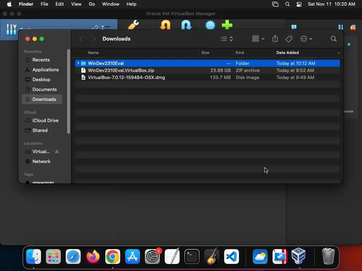The width and height of the screenshot is (362, 271).
Task: Go to Desktop in the sidebar
Action: (x=42, y=80)
